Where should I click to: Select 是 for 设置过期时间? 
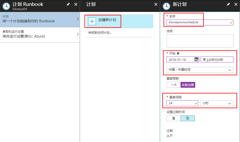click(x=174, y=118)
